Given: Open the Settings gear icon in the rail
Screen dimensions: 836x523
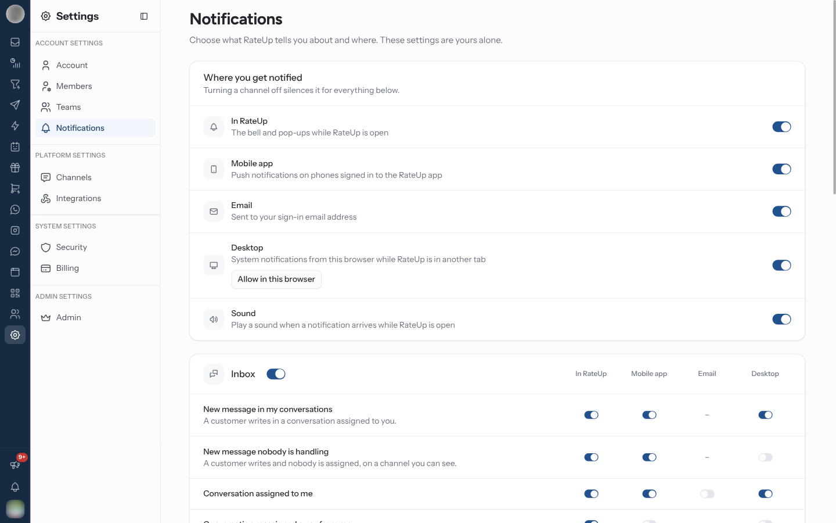Looking at the screenshot, I should pyautogui.click(x=15, y=335).
